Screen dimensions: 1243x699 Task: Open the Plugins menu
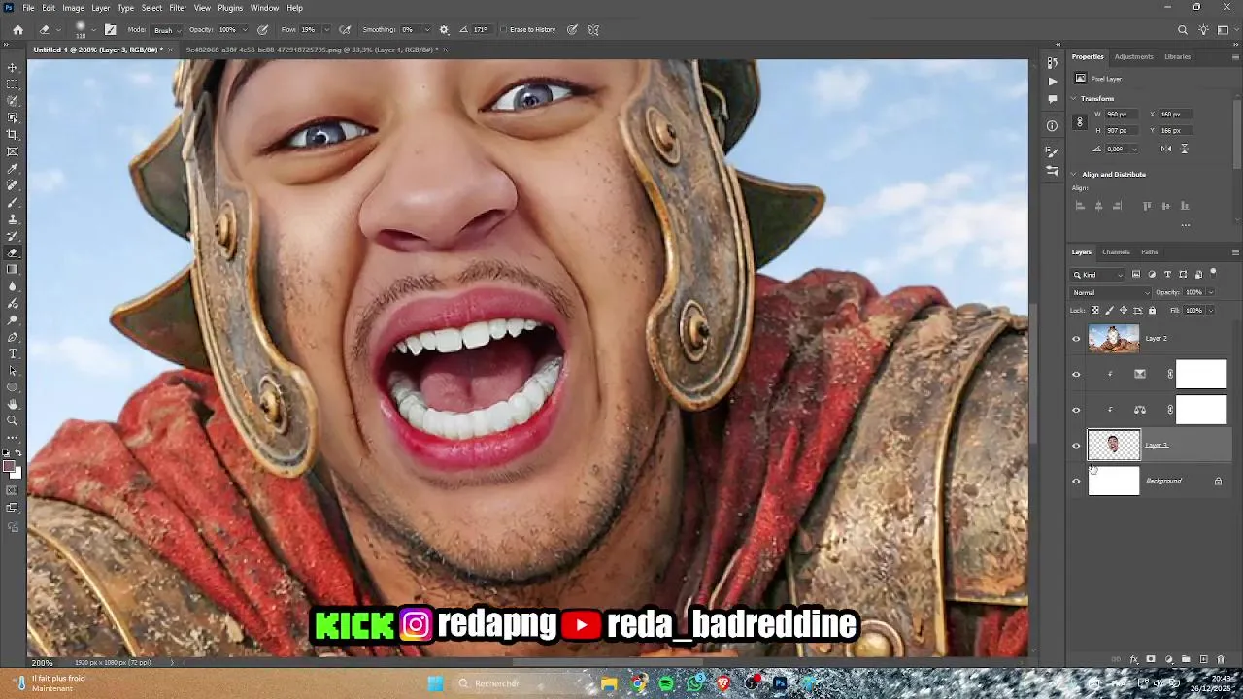230,8
